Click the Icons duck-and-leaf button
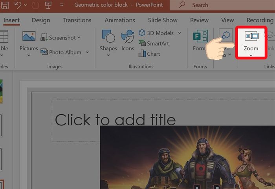The height and width of the screenshot is (189, 275). [128, 40]
